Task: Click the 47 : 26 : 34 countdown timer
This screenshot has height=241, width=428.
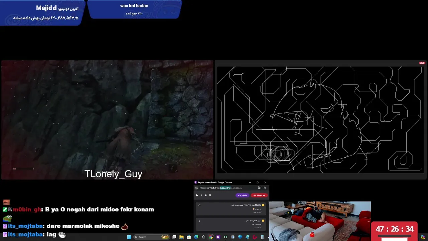Action: (x=395, y=229)
